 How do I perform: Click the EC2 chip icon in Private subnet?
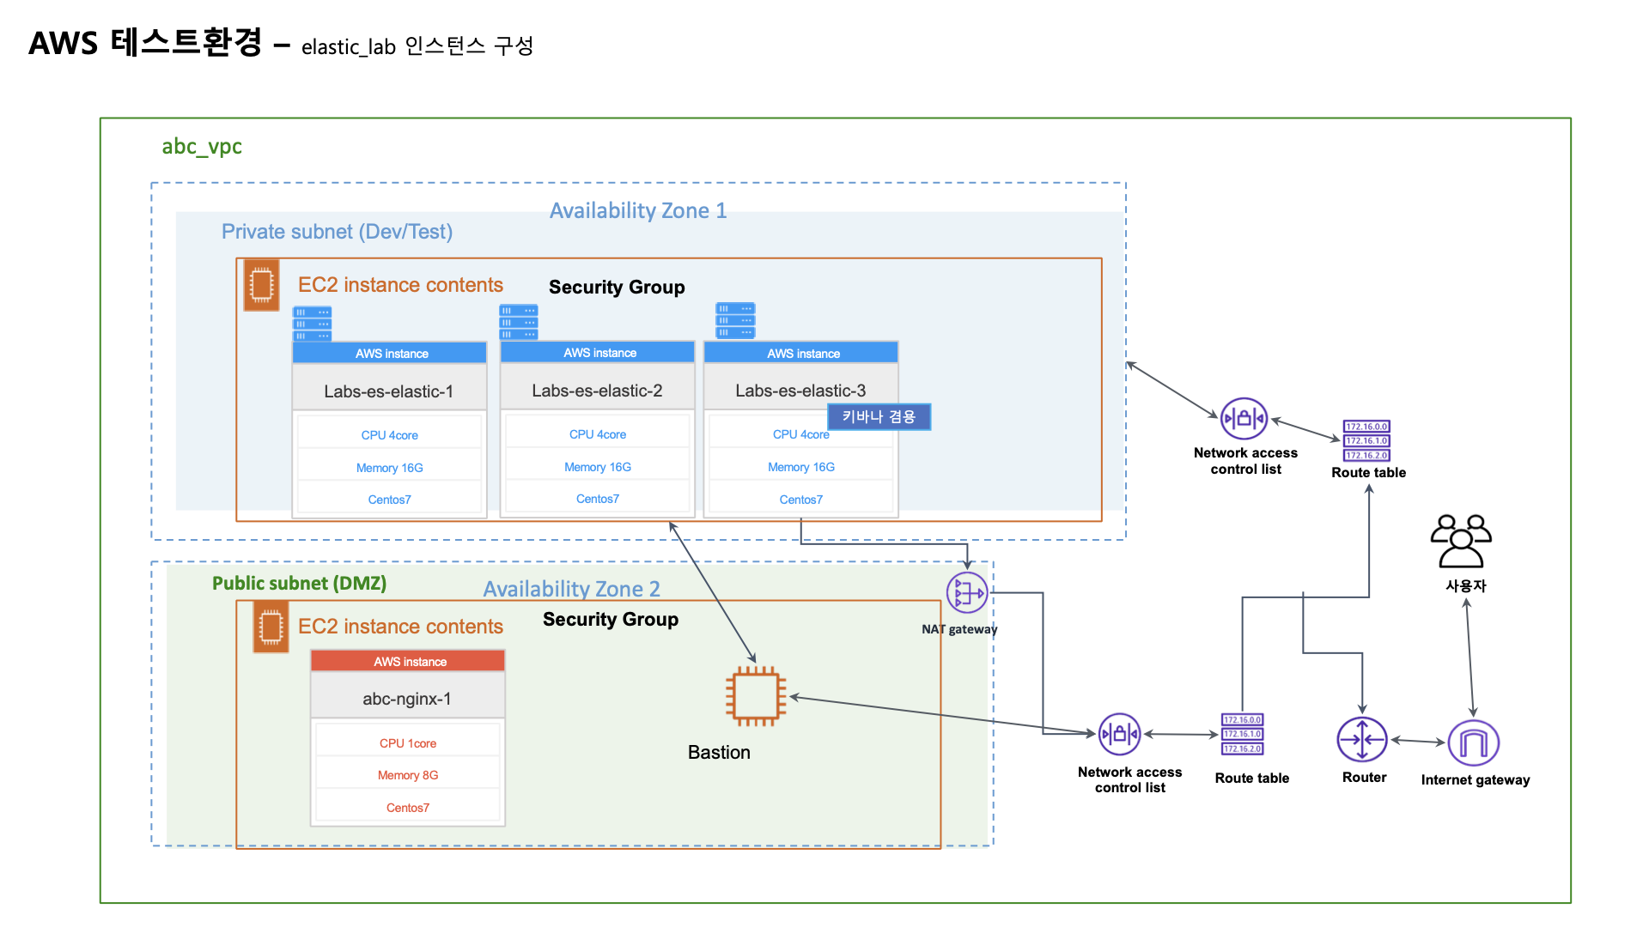coord(261,284)
